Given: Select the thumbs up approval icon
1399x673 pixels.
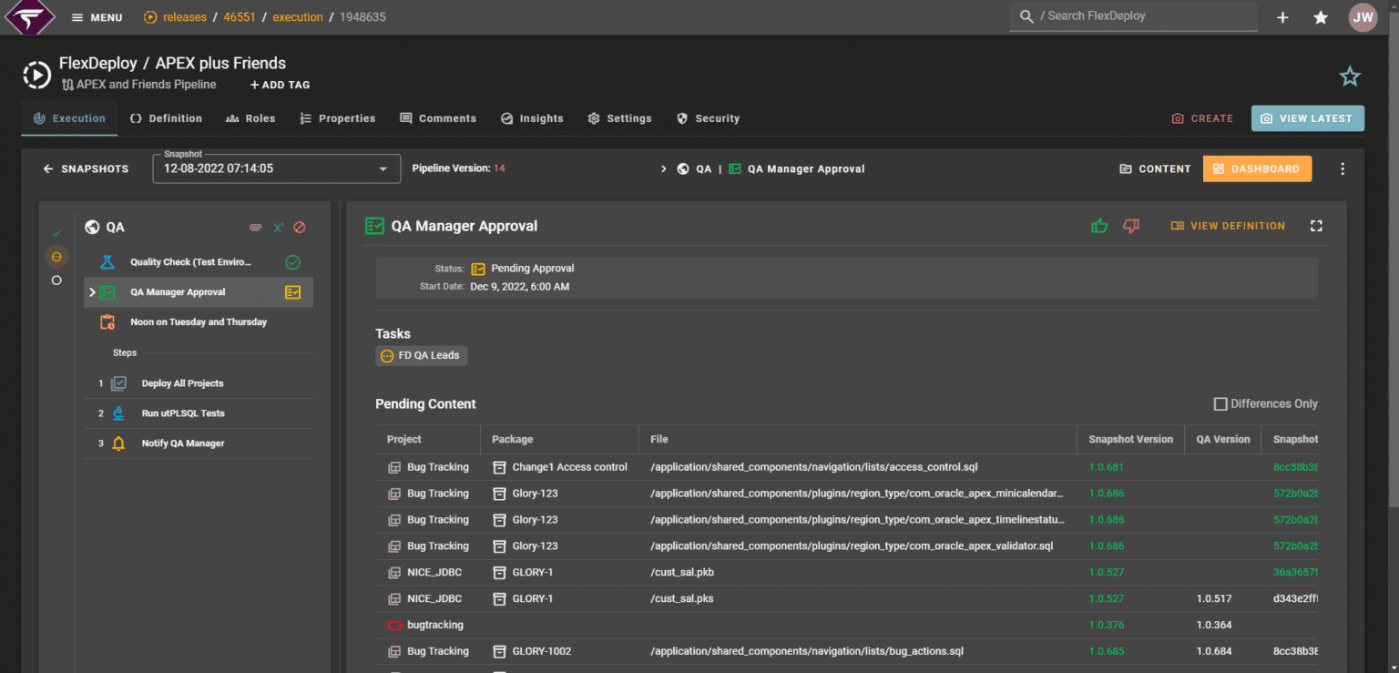Looking at the screenshot, I should point(1098,225).
